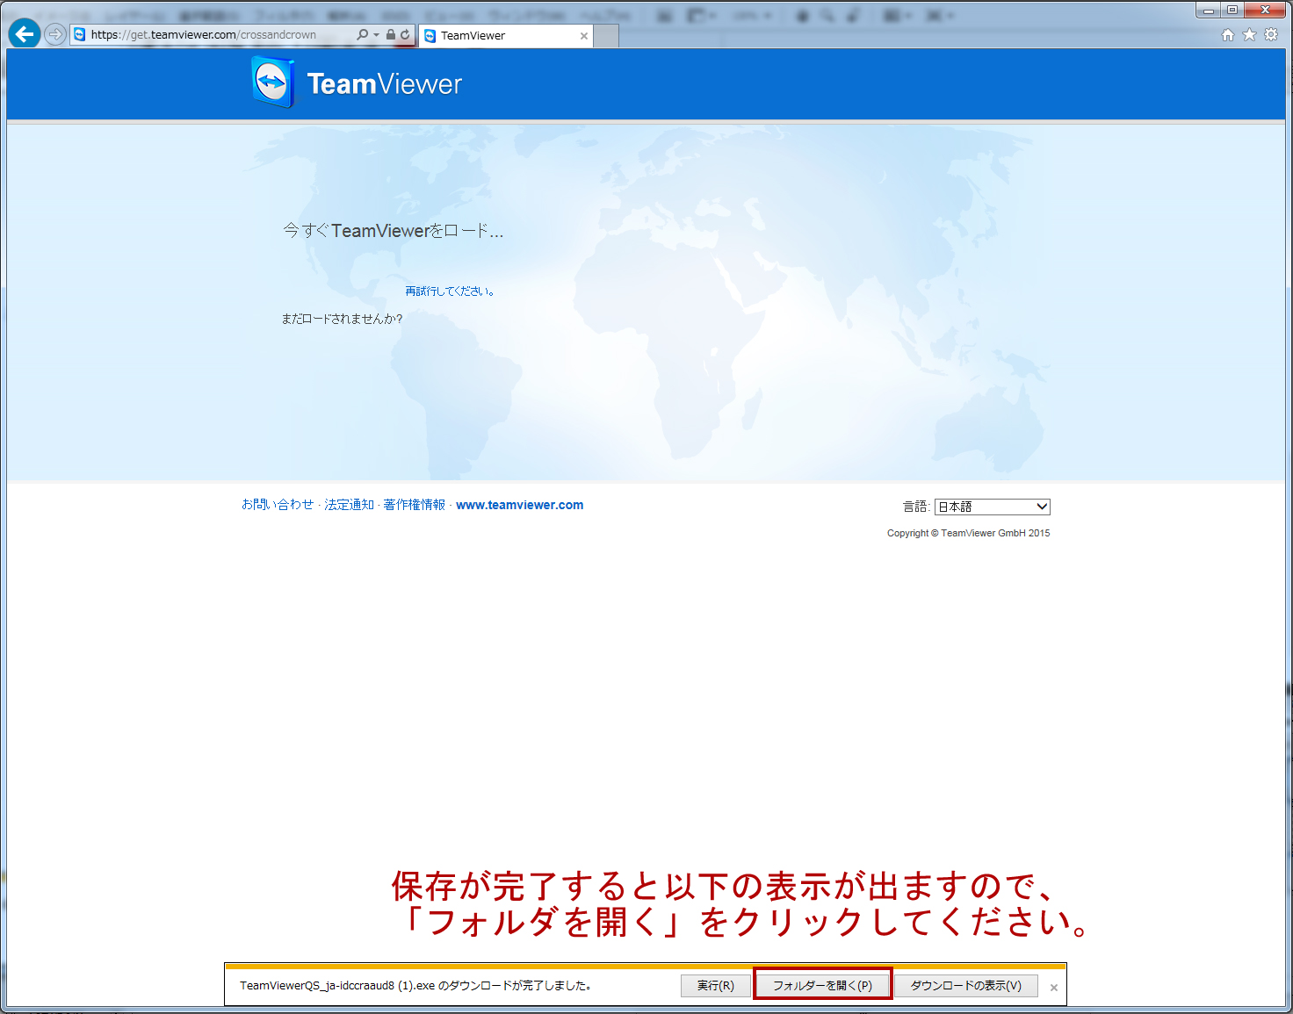Open the お問い合わせ link
This screenshot has width=1293, height=1014.
[x=278, y=505]
